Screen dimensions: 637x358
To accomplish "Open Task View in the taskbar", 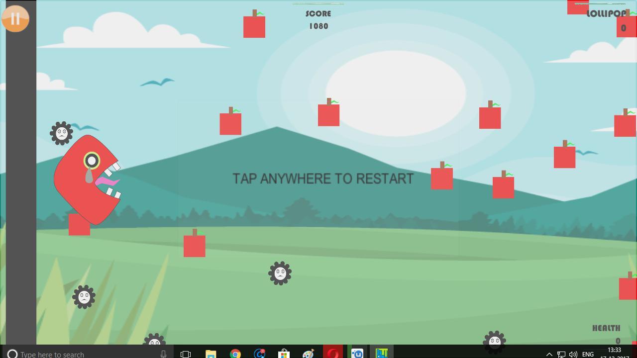I will pyautogui.click(x=186, y=354).
